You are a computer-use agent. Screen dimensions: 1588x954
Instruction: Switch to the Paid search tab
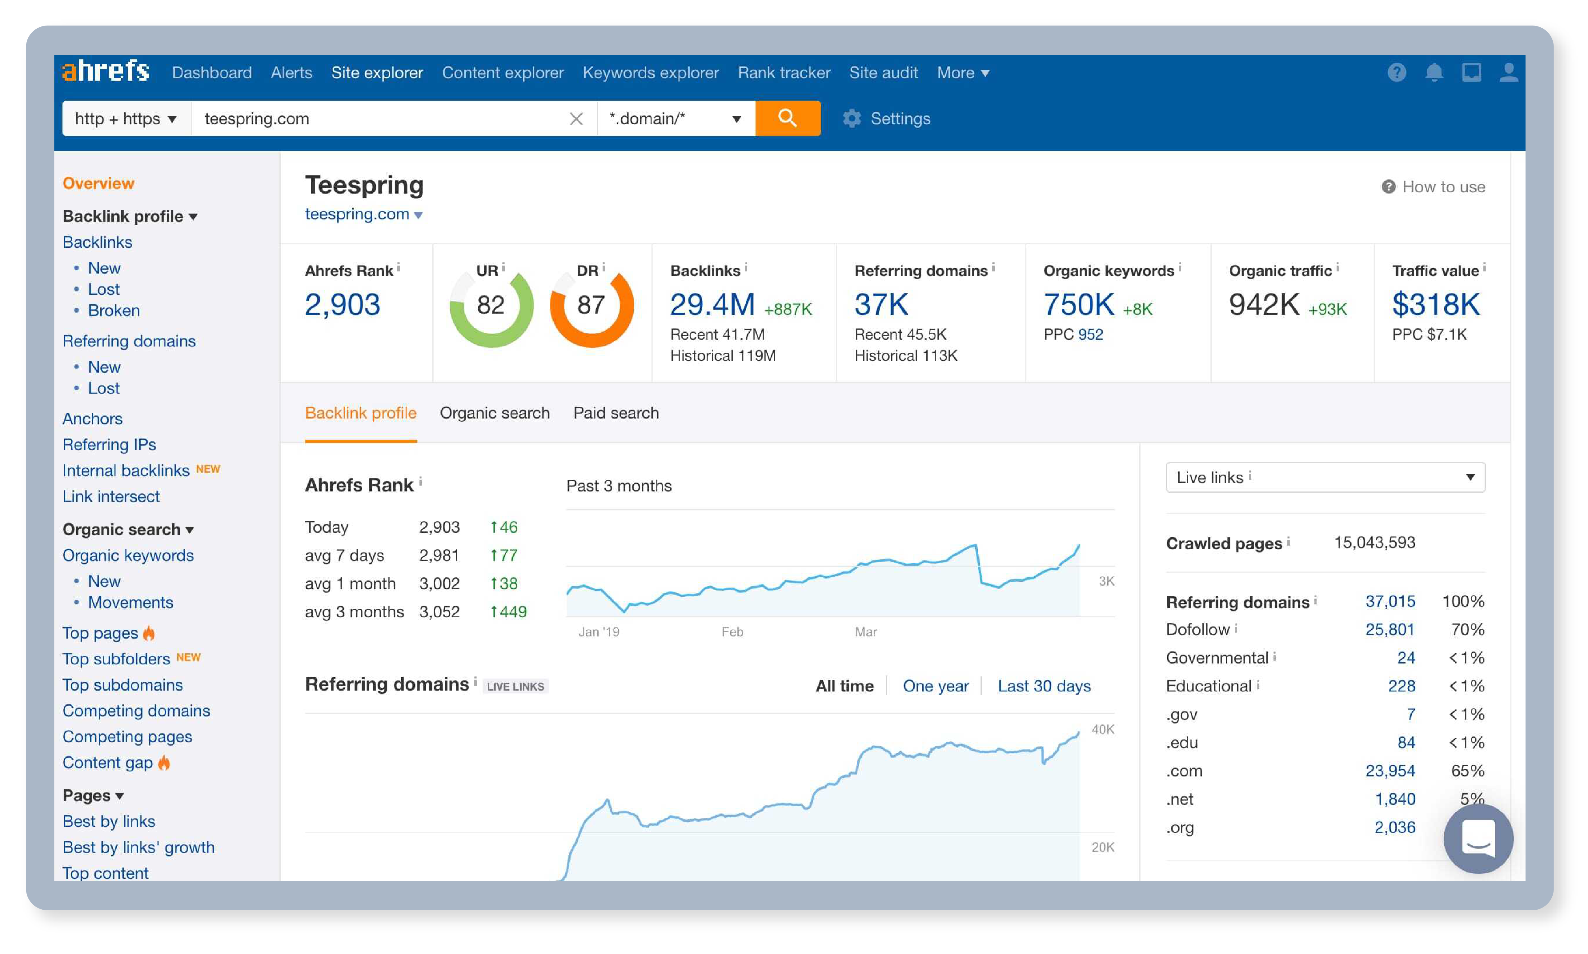(616, 412)
